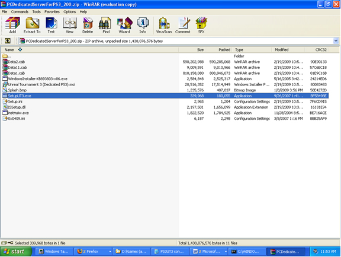Click 'Selected 339,968 bytes in 1 file' status
Image resolution: width=341 pixels, height=257 pixels.
(40, 243)
